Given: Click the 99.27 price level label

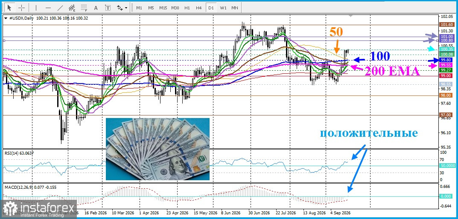Looking at the screenshot, I should [446, 70].
